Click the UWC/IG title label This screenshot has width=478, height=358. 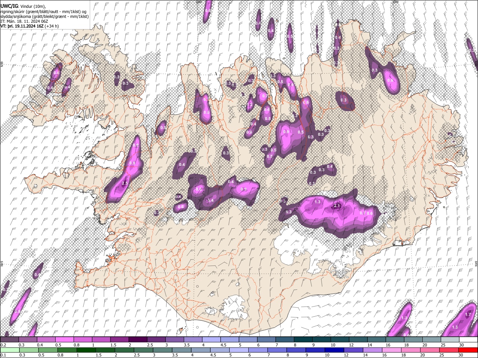coord(9,6)
